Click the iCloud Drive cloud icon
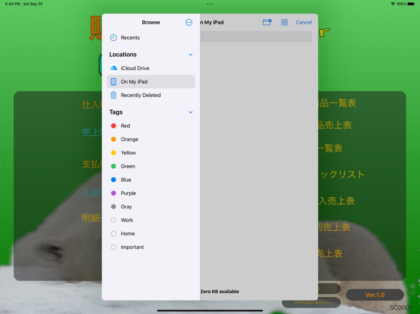Viewport: 420px width, 314px height. click(114, 68)
